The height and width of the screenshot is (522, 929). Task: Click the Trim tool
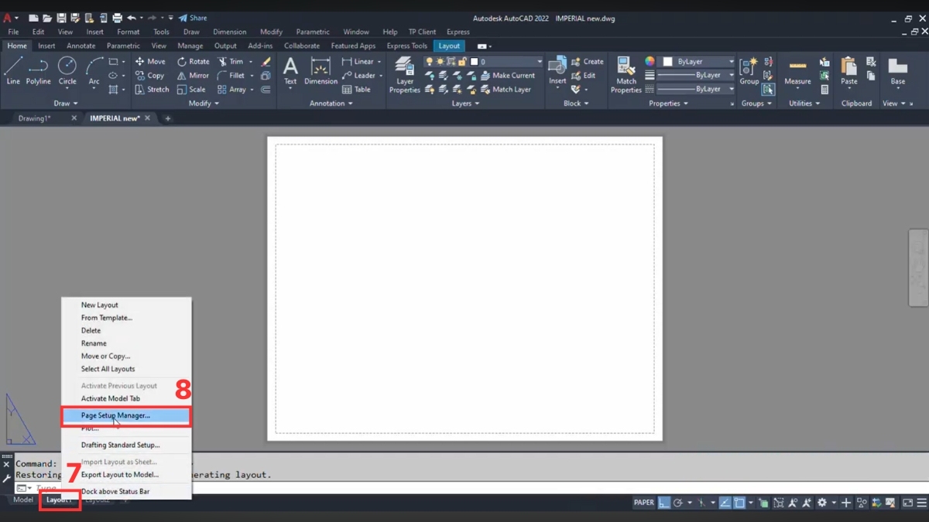click(231, 61)
